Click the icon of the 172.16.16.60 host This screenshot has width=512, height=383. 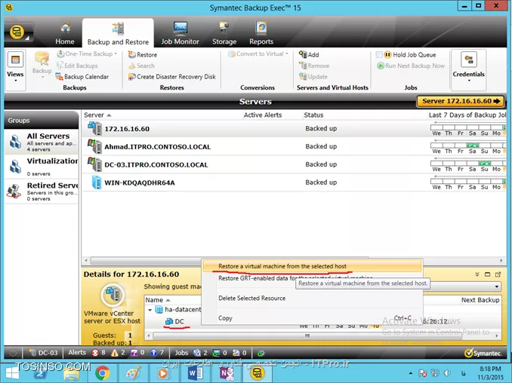click(95, 128)
